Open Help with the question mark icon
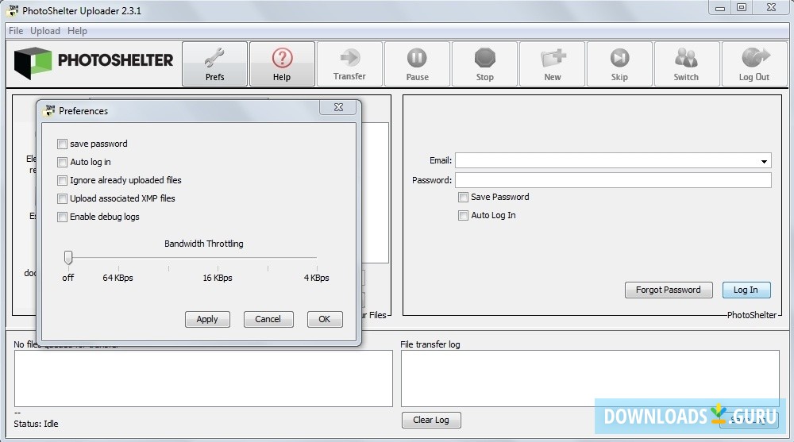Viewport: 794px width, 442px height. [282, 63]
